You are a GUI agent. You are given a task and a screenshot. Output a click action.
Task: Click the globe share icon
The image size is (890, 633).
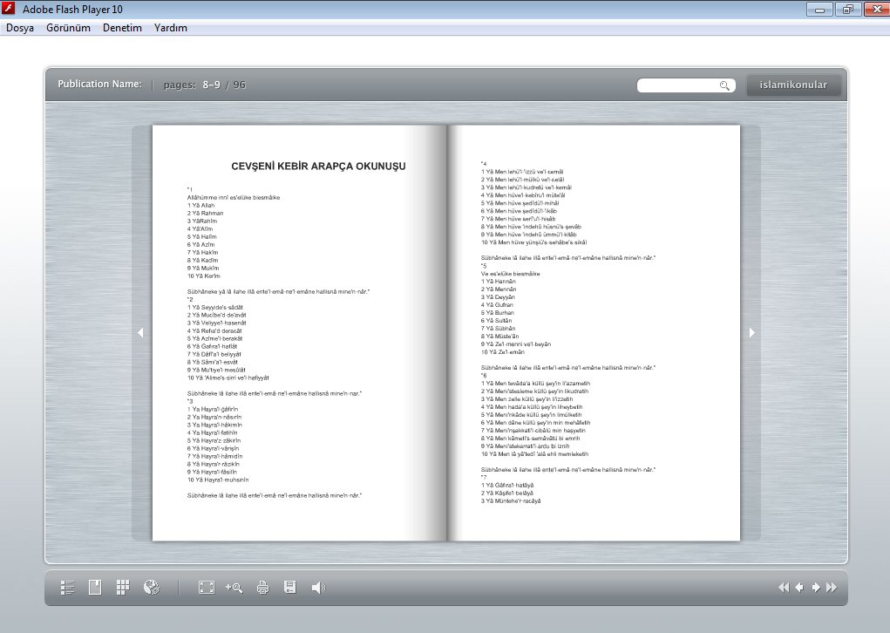pos(151,588)
